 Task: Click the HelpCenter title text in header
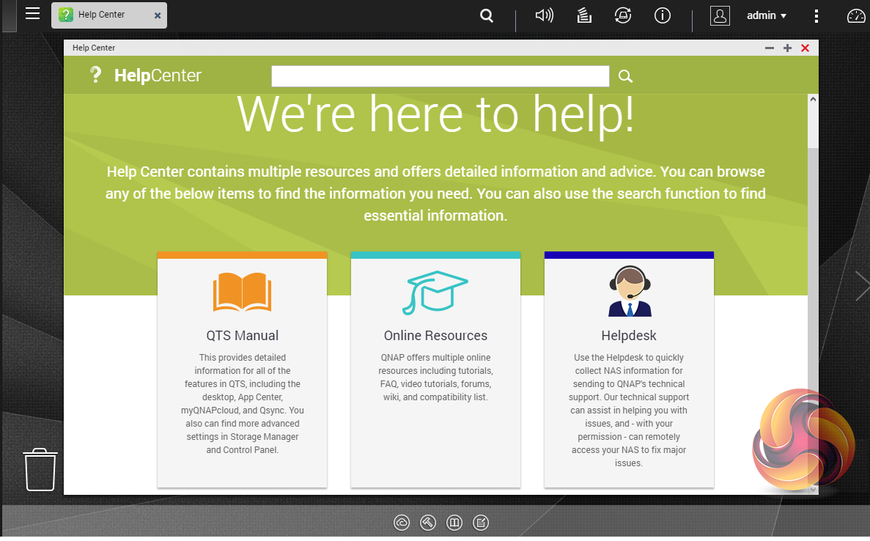(158, 75)
